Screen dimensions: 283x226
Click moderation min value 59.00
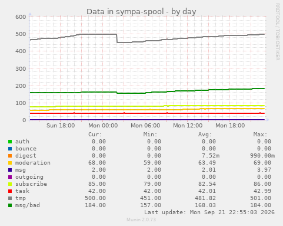pyautogui.click(x=152, y=163)
